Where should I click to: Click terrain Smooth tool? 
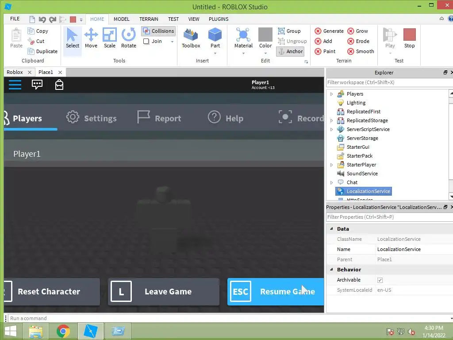click(x=361, y=51)
